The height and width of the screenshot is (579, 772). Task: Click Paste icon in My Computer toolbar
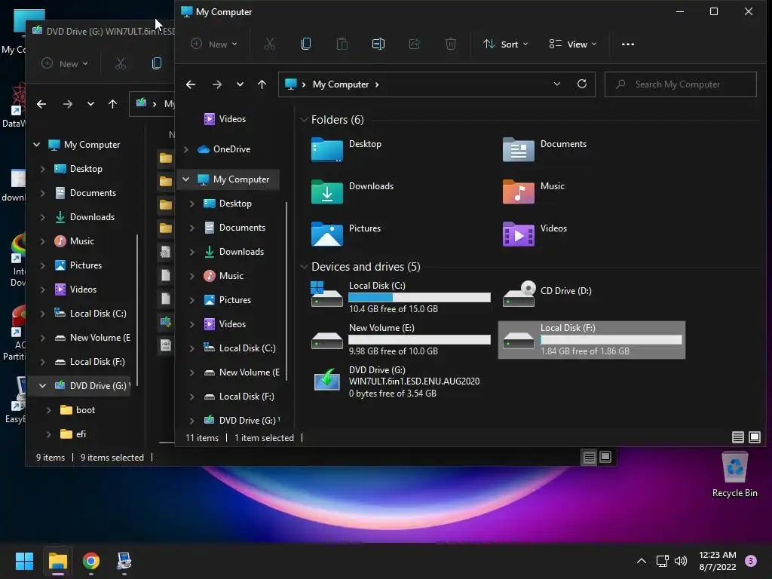click(342, 44)
